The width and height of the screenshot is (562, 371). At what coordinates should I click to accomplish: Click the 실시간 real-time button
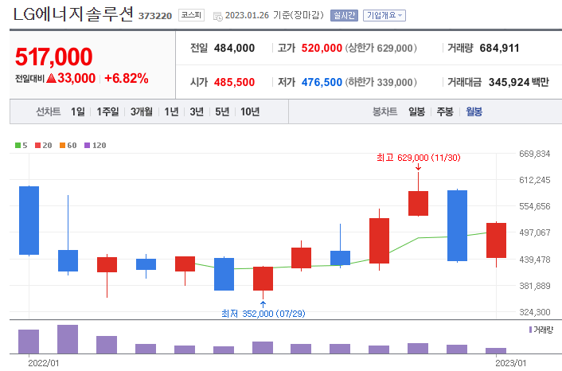(344, 15)
